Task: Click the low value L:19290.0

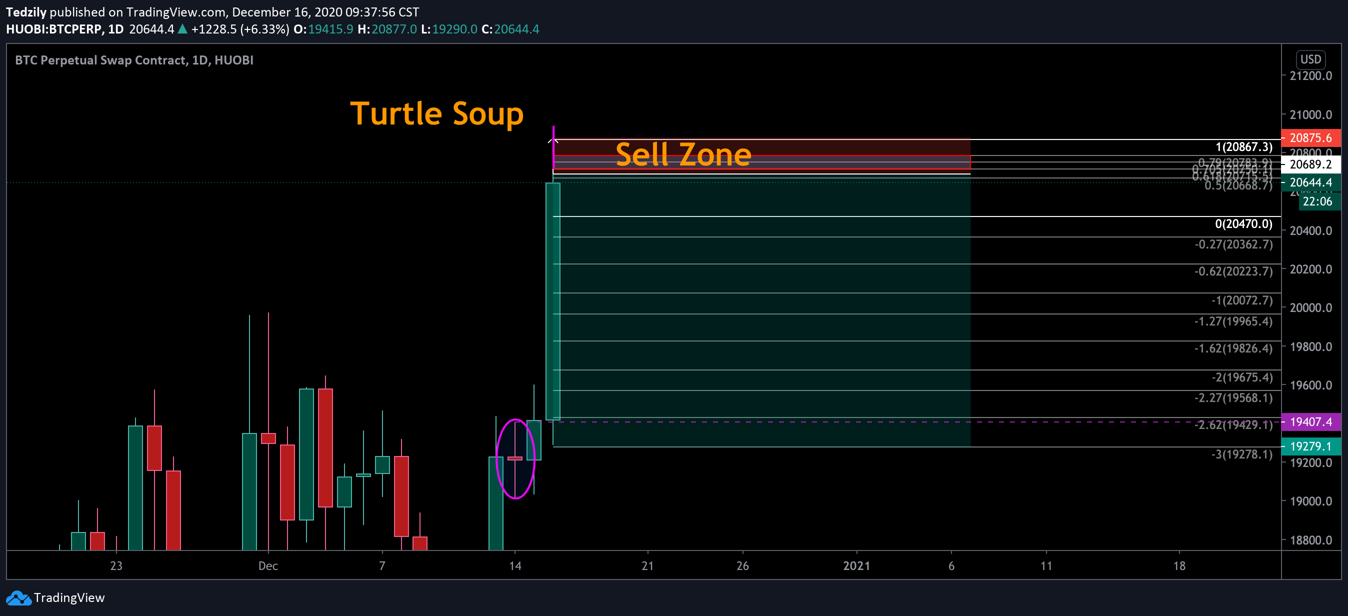Action: (449, 29)
